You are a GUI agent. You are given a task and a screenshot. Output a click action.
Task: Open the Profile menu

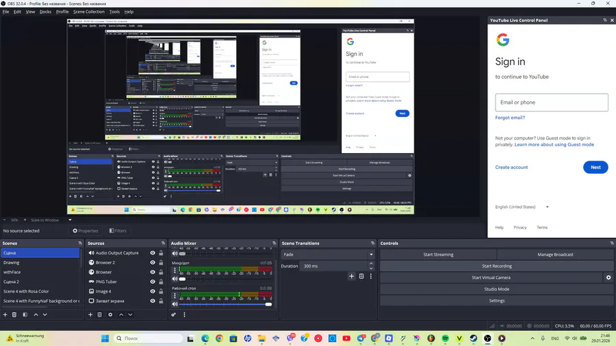(x=62, y=12)
